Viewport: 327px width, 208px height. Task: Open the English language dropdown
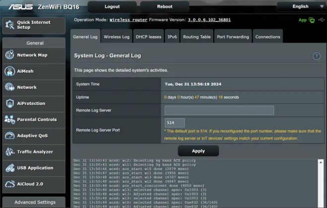301,6
